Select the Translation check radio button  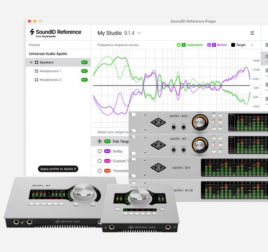coord(100,171)
